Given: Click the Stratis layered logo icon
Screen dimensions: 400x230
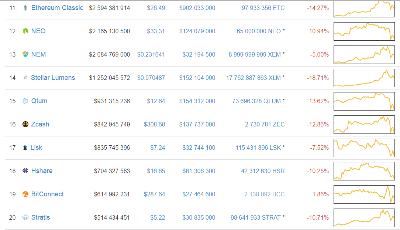Looking at the screenshot, I should 25,217.
